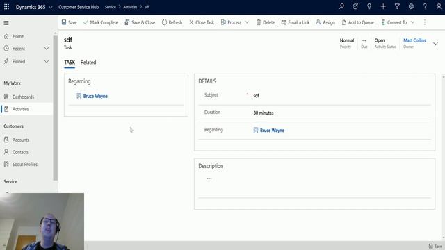Click Add to Queue
445x250 pixels.
tap(357, 22)
